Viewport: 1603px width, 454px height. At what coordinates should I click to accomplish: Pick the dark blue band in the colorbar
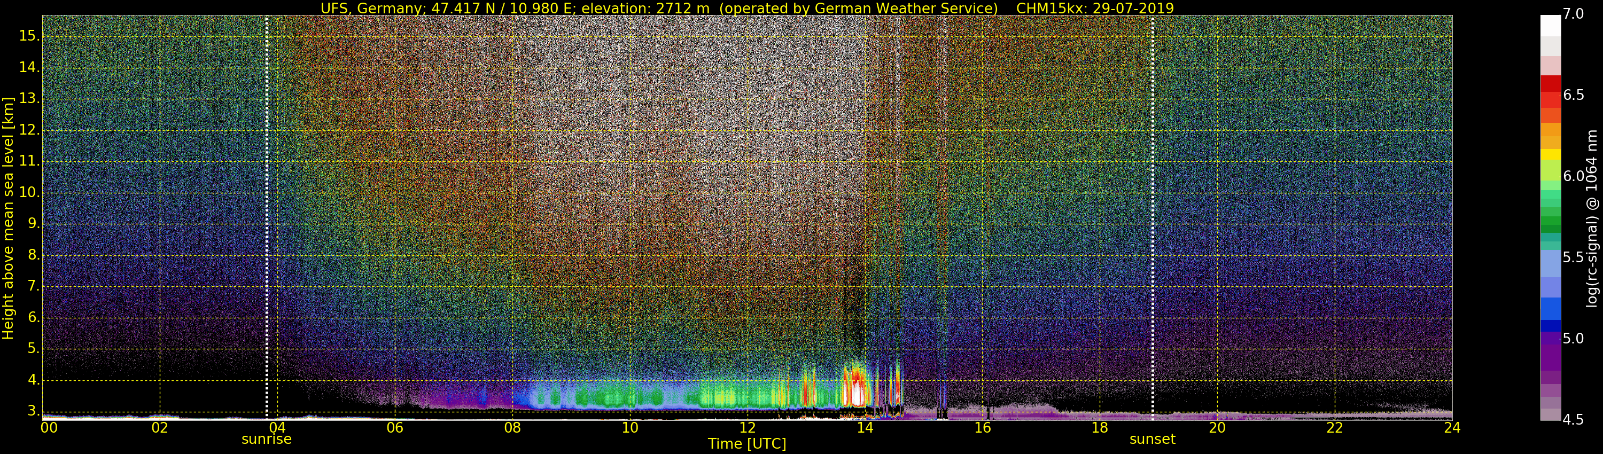[1550, 325]
